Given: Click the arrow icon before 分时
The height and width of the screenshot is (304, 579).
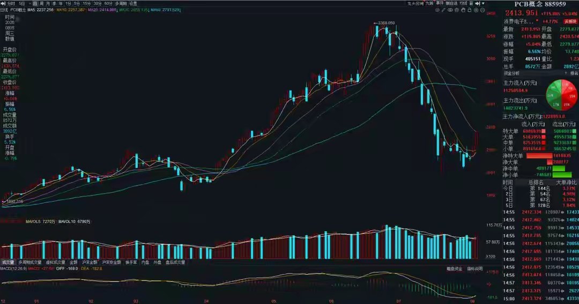Looking at the screenshot, I should tap(3, 4).
